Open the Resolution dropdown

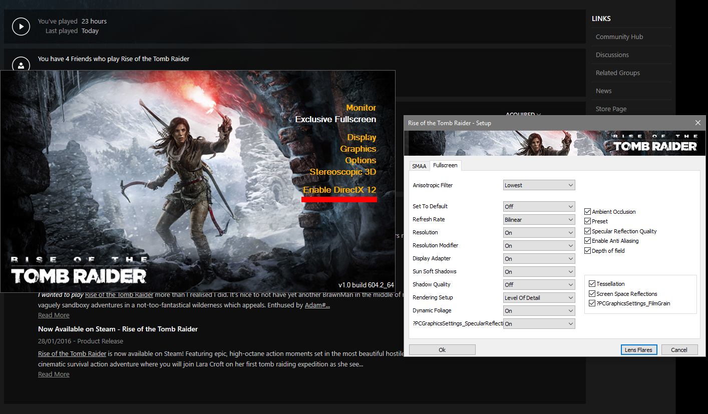tap(539, 232)
